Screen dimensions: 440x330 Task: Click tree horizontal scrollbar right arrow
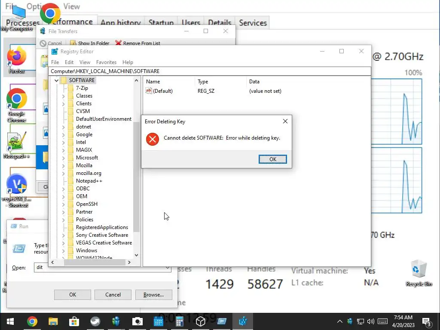pyautogui.click(x=129, y=263)
